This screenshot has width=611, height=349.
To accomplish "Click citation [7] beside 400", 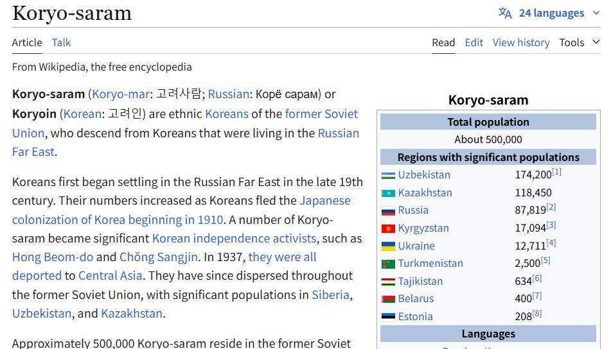I will (x=537, y=296).
